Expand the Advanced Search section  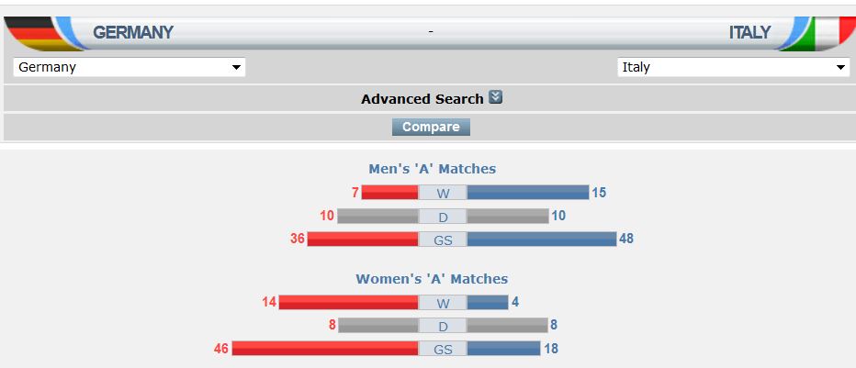pyautogui.click(x=422, y=99)
